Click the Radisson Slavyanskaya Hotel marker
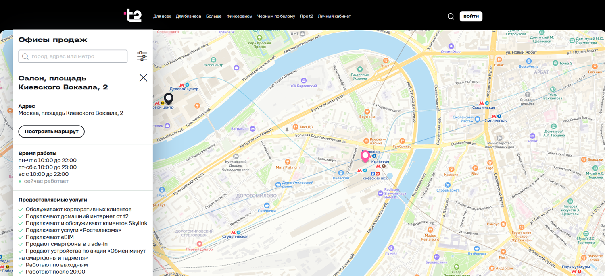Image resolution: width=605 pixels, height=276 pixels. pyautogui.click(x=380, y=194)
